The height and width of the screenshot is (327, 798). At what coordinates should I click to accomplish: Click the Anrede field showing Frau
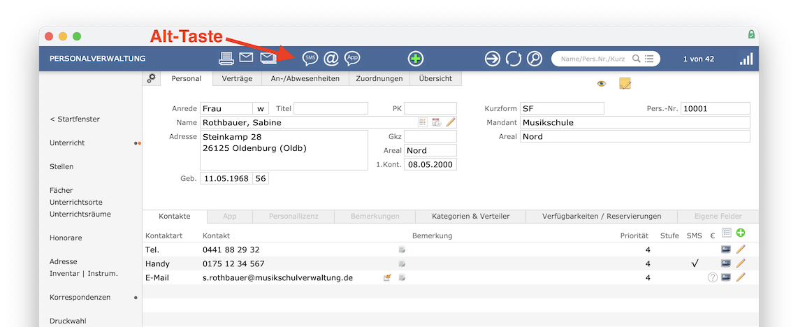pos(226,108)
